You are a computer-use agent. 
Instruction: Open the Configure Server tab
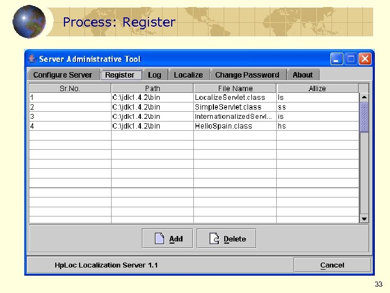(63, 75)
